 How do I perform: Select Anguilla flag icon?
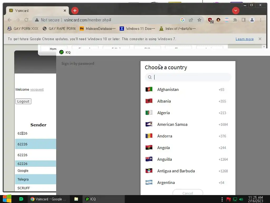pos(149,159)
